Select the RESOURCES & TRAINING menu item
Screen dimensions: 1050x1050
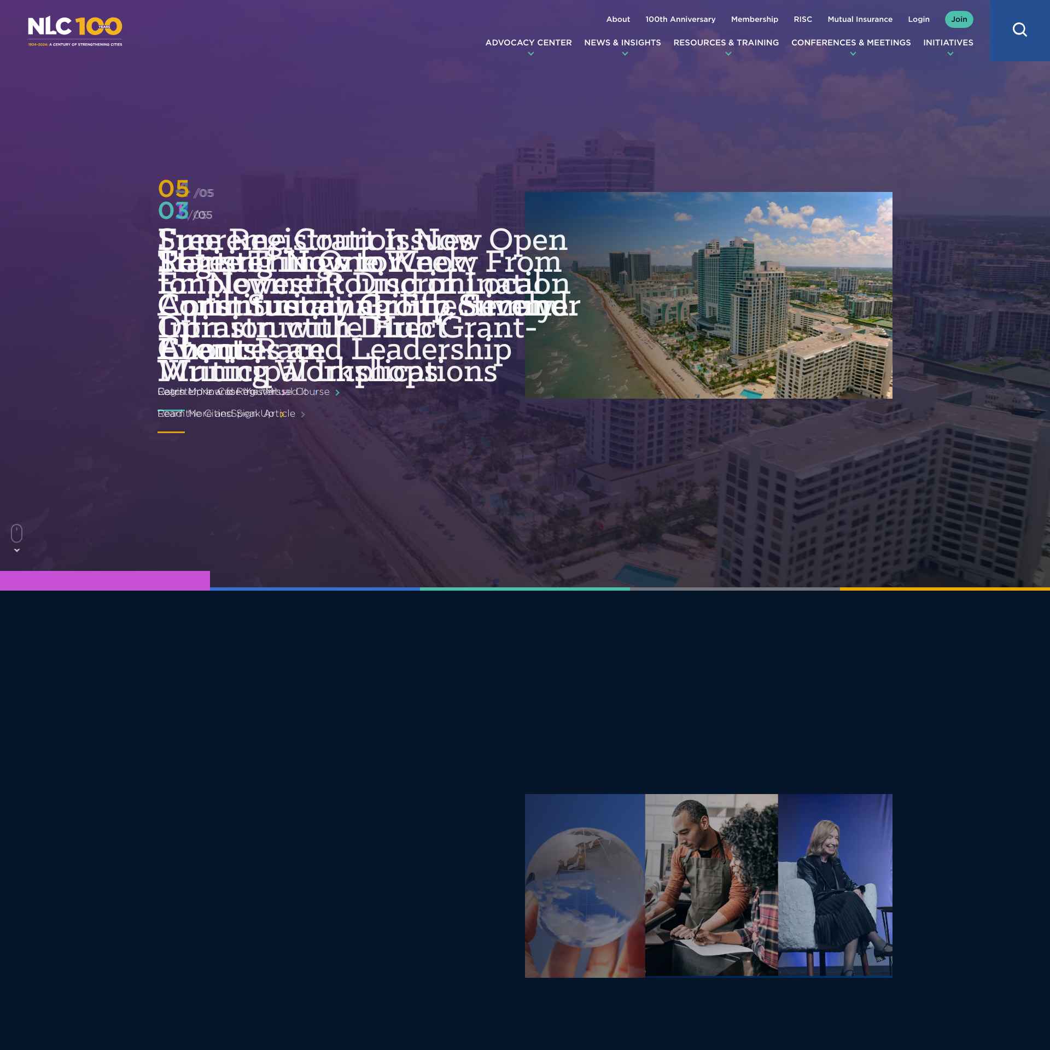(726, 42)
